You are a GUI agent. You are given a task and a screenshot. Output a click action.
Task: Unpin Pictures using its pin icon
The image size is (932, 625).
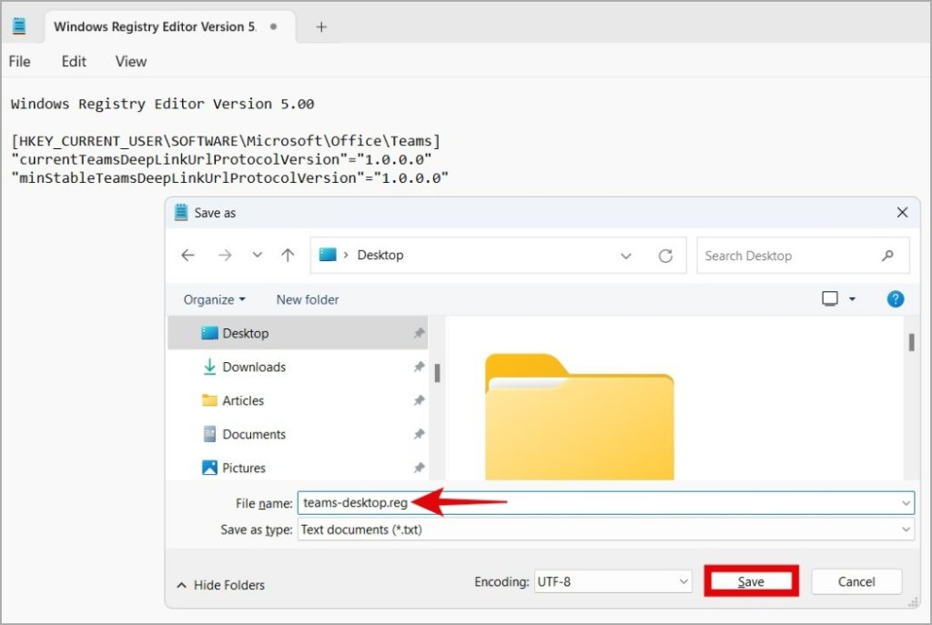pyautogui.click(x=419, y=468)
